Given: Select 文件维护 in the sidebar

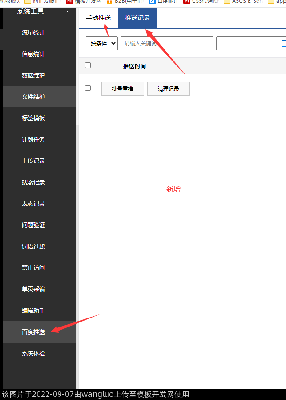Looking at the screenshot, I should tap(33, 97).
